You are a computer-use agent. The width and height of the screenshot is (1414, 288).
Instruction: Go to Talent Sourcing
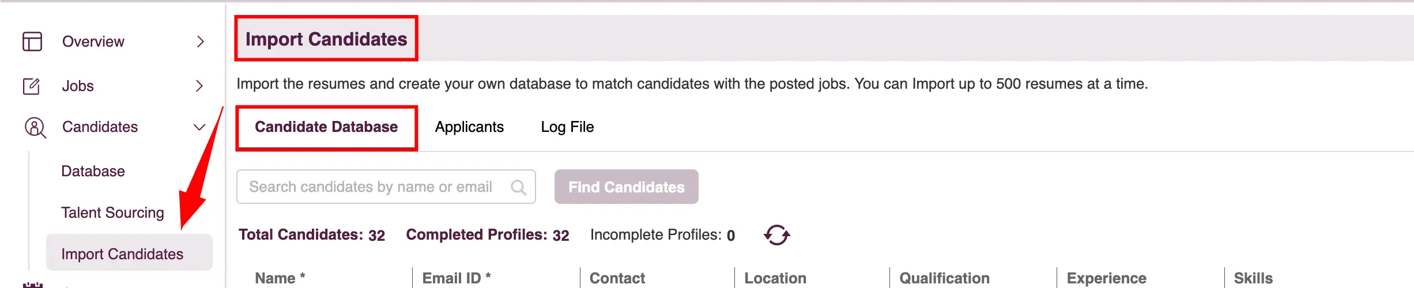point(113,213)
